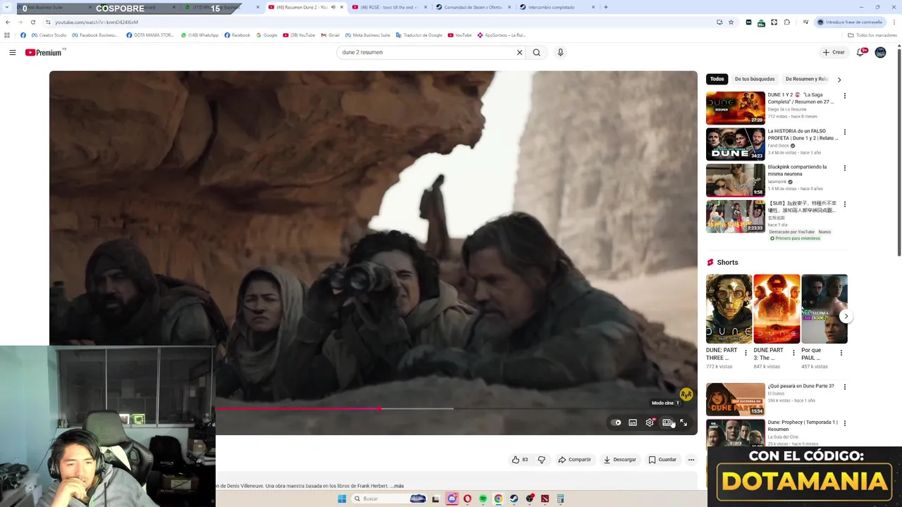Switch to the ROSÉ toxic till the end tab
This screenshot has height=507, width=902.
tap(390, 7)
